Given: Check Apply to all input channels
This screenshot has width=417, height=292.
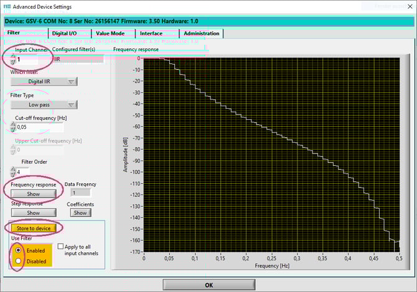Looking at the screenshot, I should pyautogui.click(x=61, y=247).
